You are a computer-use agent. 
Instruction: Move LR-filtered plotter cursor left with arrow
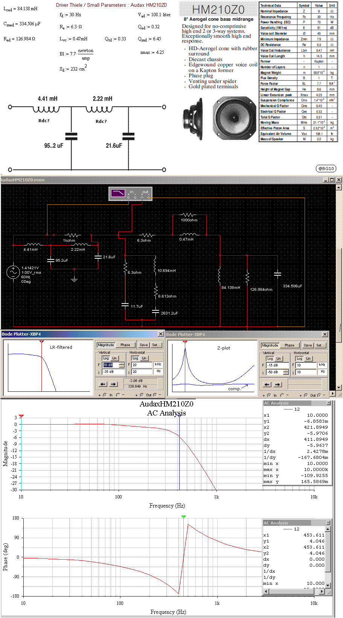[103, 384]
